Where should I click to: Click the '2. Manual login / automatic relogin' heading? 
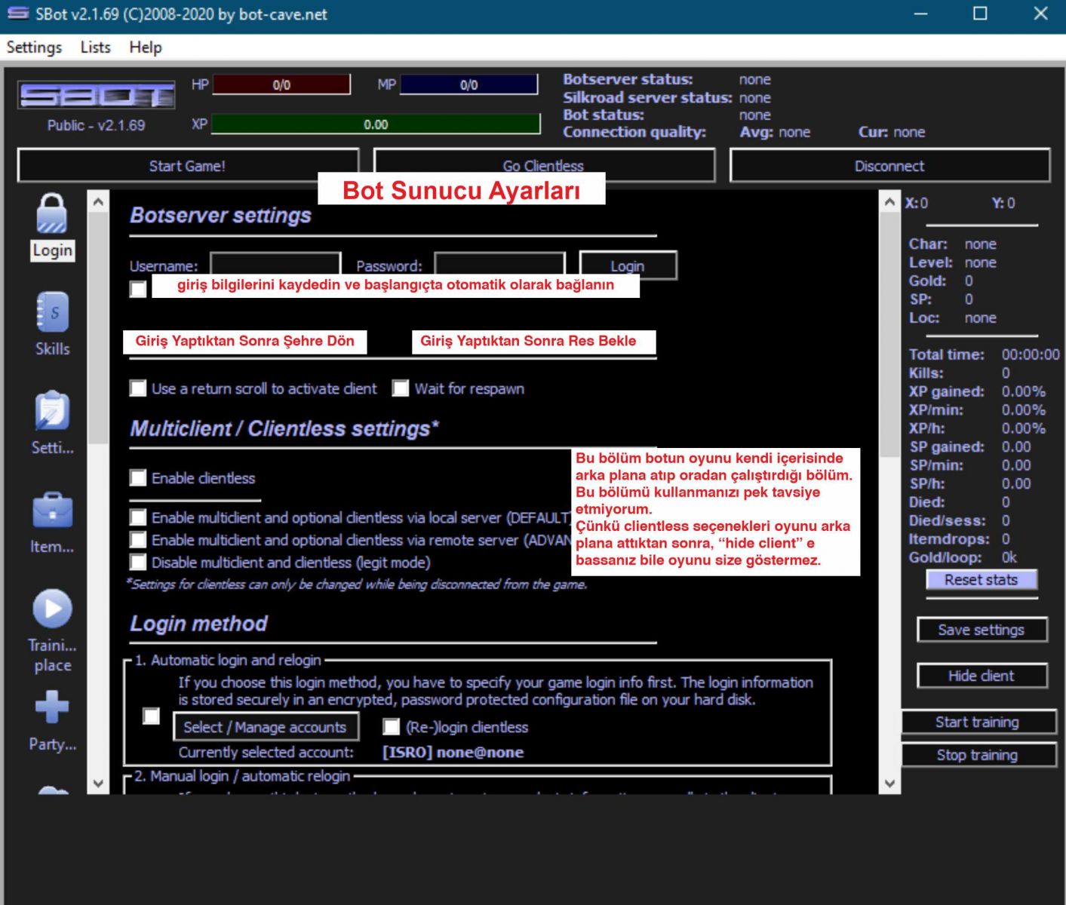[242, 776]
